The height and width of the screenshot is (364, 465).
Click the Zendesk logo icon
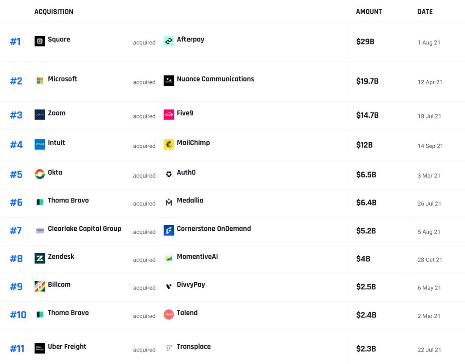click(x=40, y=258)
